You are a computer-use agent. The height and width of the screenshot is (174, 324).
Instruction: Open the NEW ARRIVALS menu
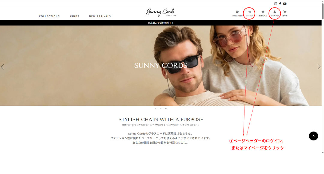coord(100,16)
